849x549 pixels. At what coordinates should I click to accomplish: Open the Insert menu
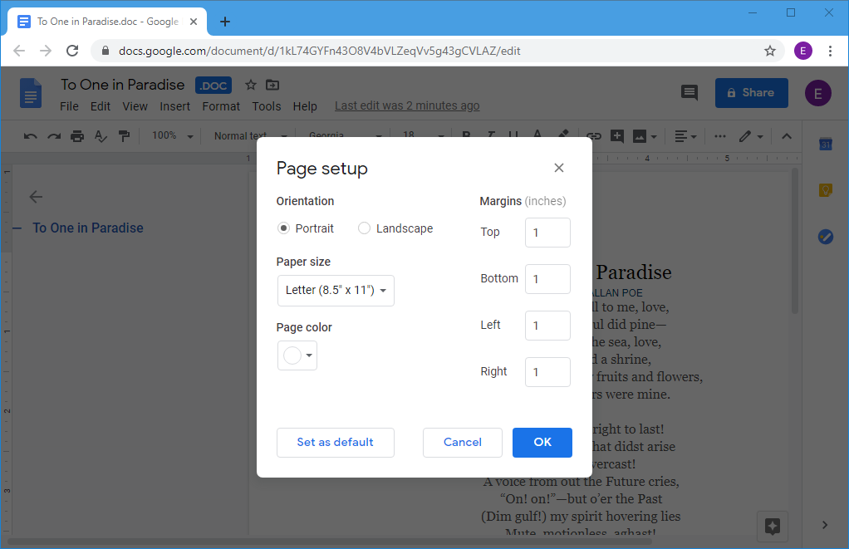(x=175, y=106)
